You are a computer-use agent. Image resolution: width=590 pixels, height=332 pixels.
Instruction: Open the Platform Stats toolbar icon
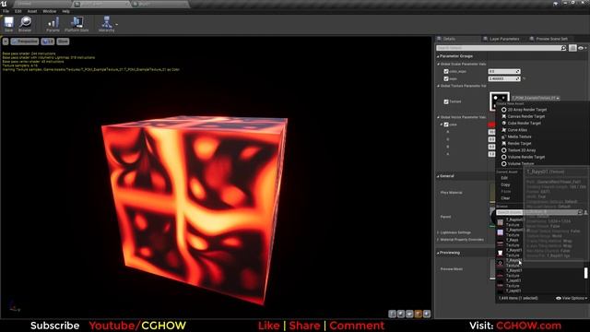pos(77,22)
